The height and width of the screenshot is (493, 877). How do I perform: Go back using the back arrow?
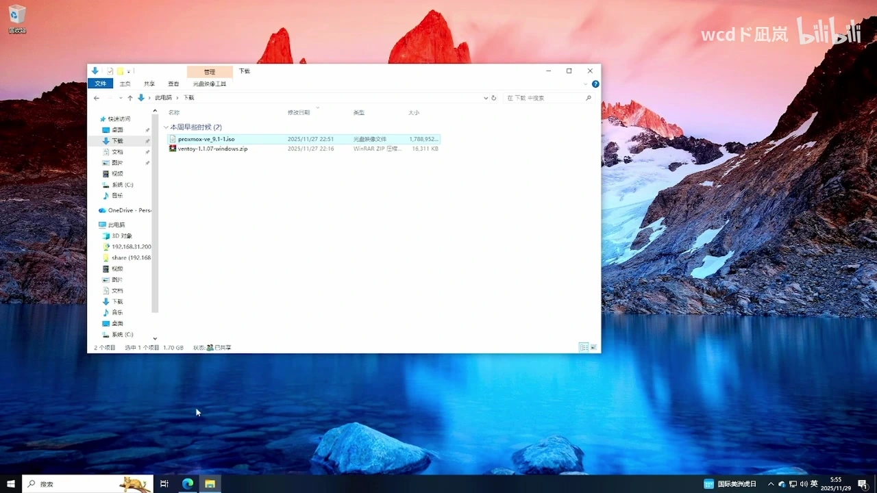point(97,98)
